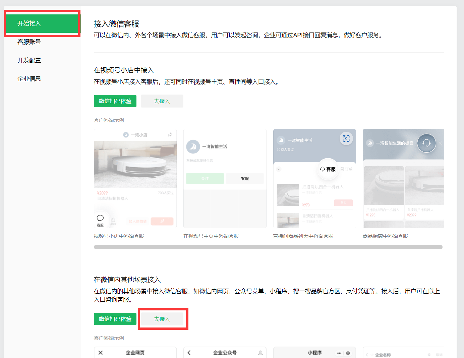Click the 商品橱窗中咨询客服 caption
The height and width of the screenshot is (358, 464).
pos(386,236)
